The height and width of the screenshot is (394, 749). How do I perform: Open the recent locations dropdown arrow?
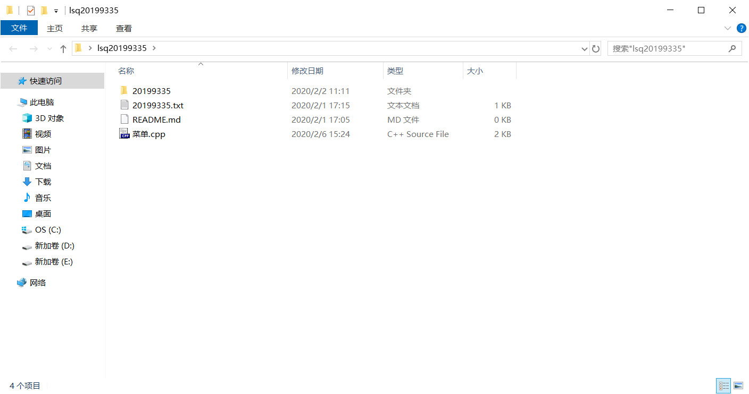point(50,49)
